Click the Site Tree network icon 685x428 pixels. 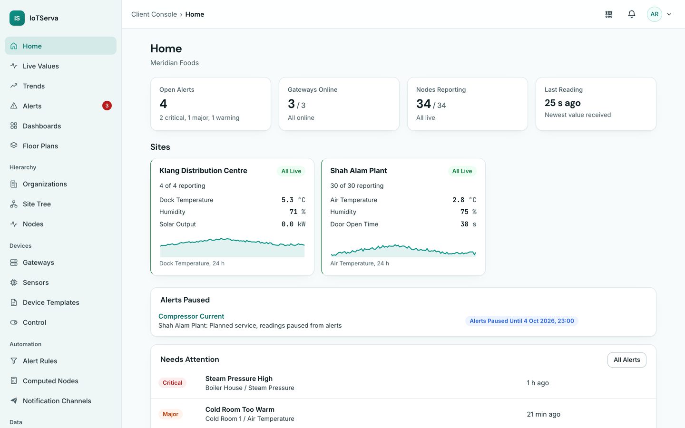(x=14, y=204)
